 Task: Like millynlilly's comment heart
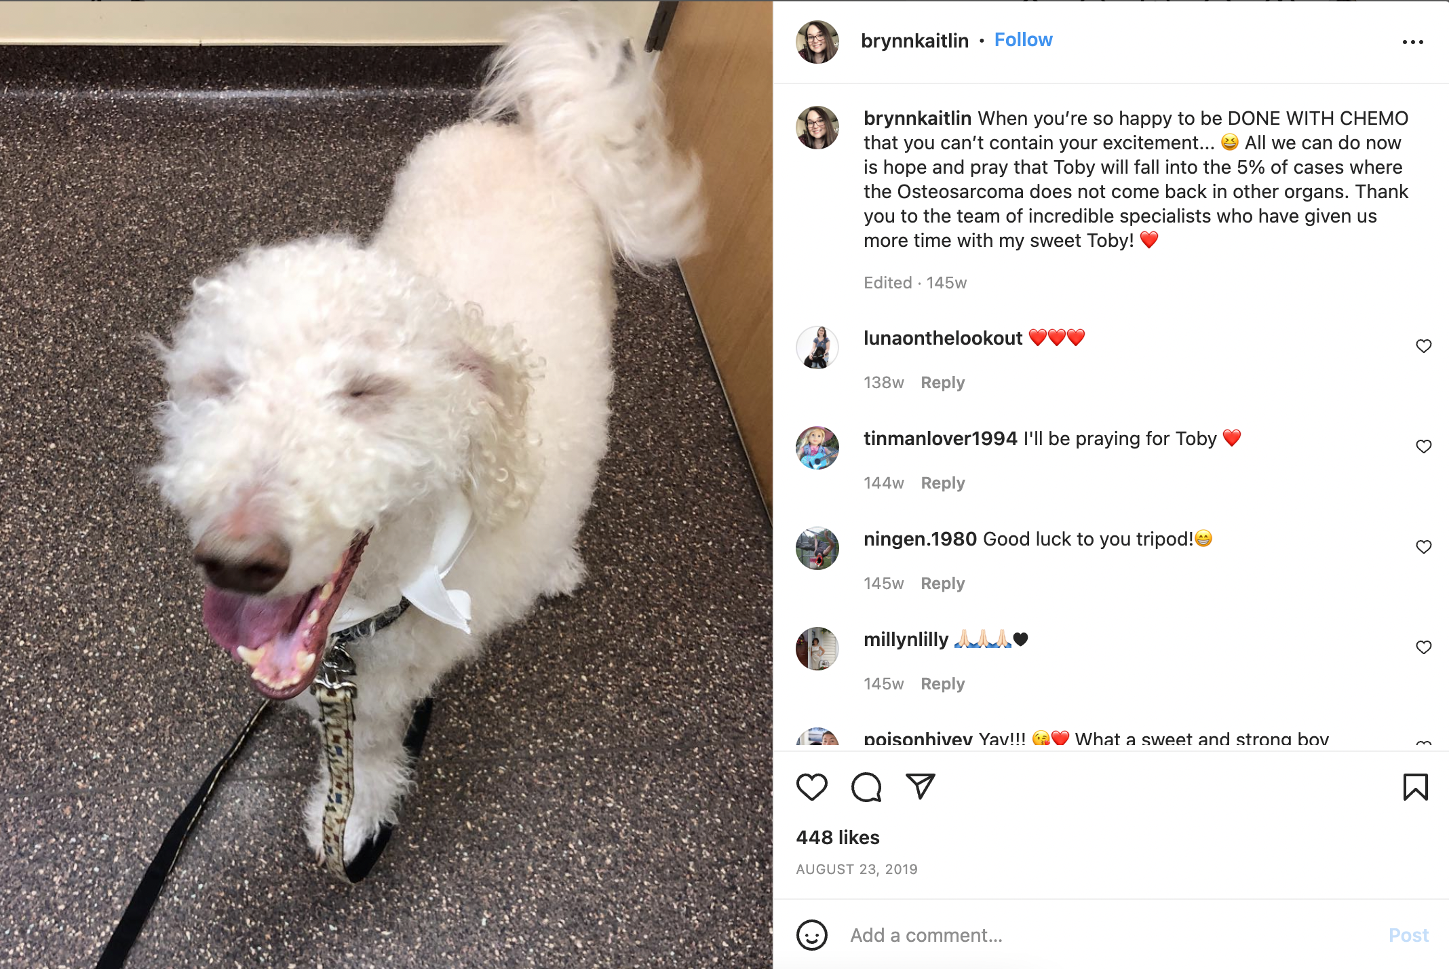click(1423, 647)
